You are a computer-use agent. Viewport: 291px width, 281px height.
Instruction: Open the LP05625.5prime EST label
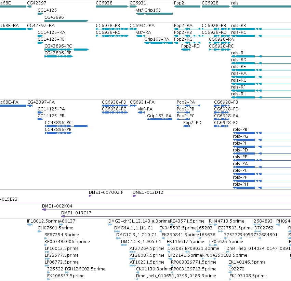pyautogui.click(x=226, y=242)
